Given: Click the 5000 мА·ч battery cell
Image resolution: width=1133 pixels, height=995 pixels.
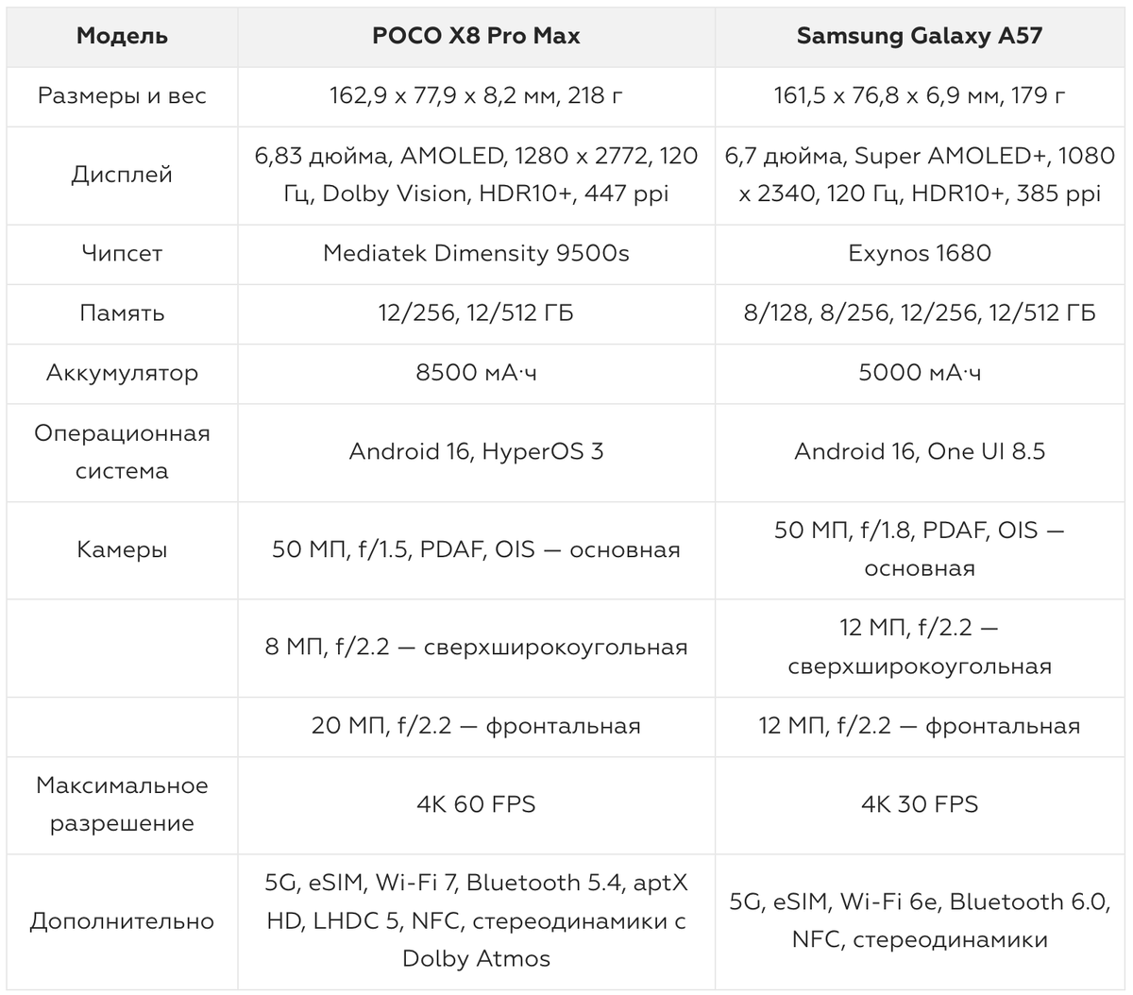Looking at the screenshot, I should point(920,373).
